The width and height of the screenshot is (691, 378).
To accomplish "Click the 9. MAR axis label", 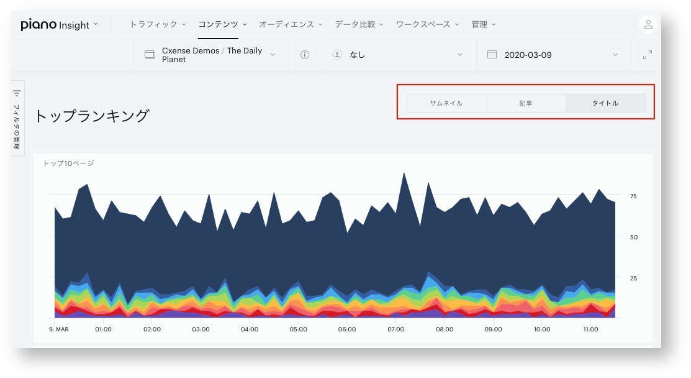I will (x=58, y=329).
